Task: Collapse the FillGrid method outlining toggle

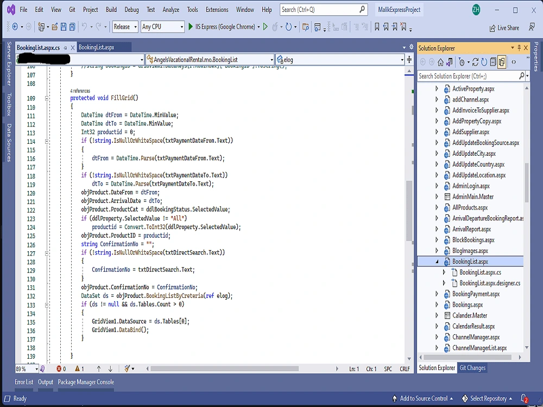Action: [x=47, y=98]
